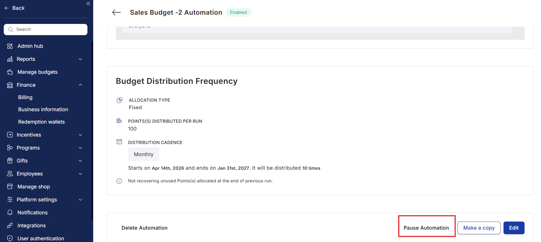Go back using the header left arrow
Screen dimensions: 541x242
(116, 12)
